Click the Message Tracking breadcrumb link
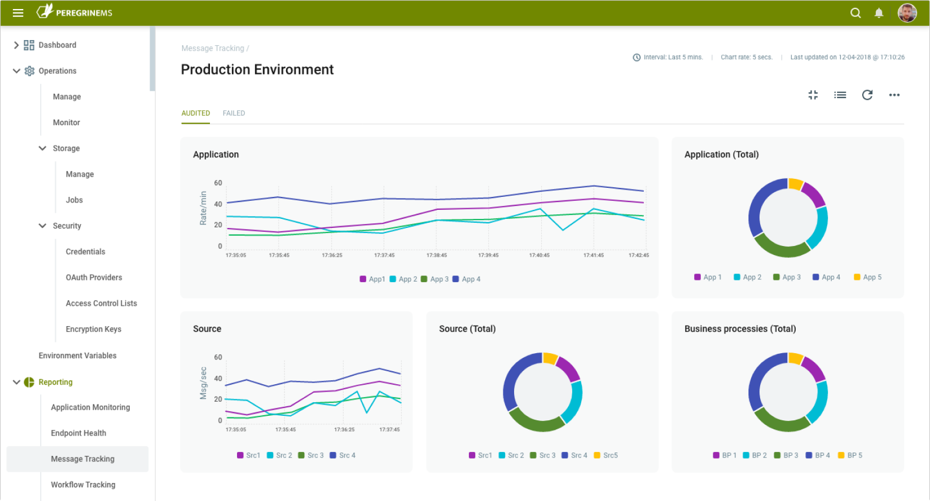 (x=213, y=49)
